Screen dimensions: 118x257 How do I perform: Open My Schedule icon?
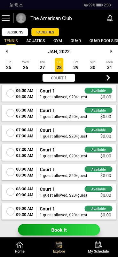click(x=98, y=245)
